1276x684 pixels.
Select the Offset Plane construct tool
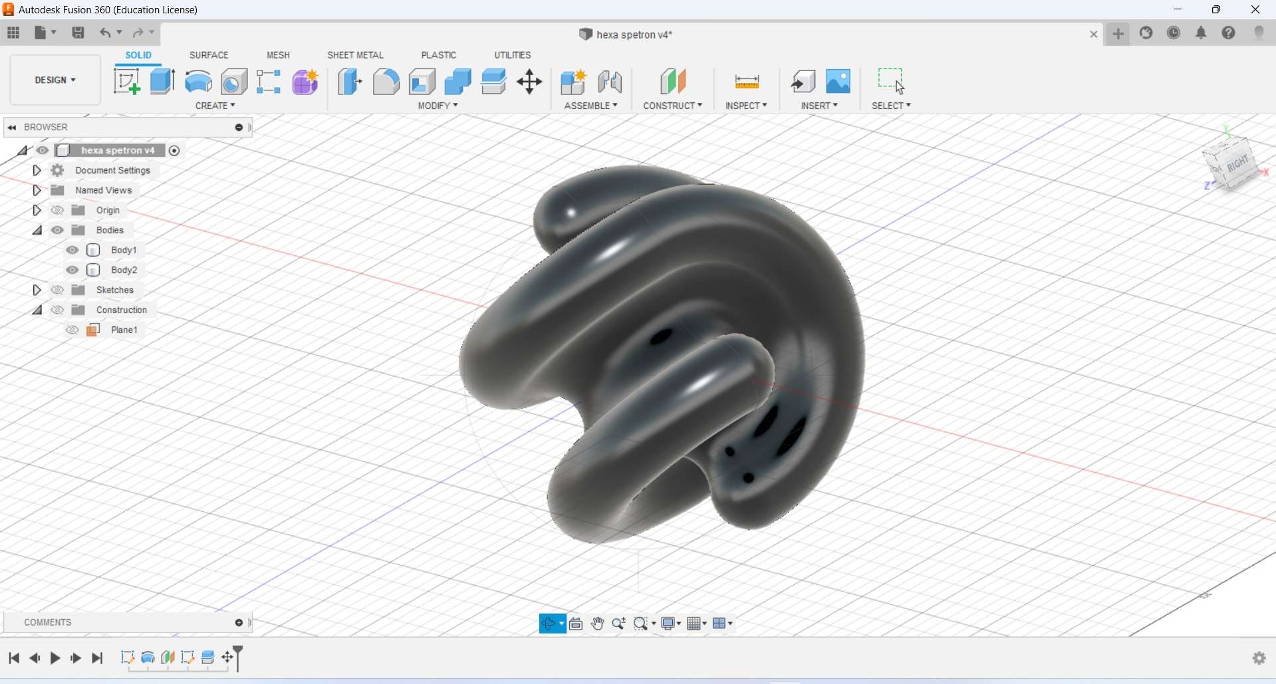673,82
